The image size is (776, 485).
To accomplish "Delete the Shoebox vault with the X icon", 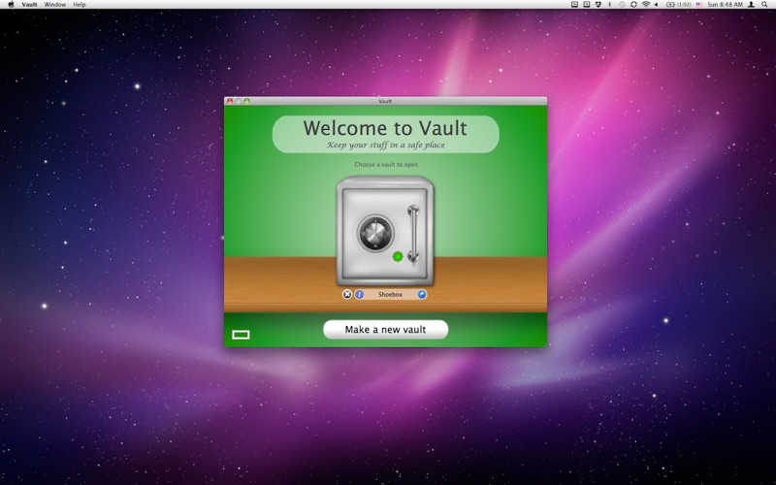I will [347, 295].
